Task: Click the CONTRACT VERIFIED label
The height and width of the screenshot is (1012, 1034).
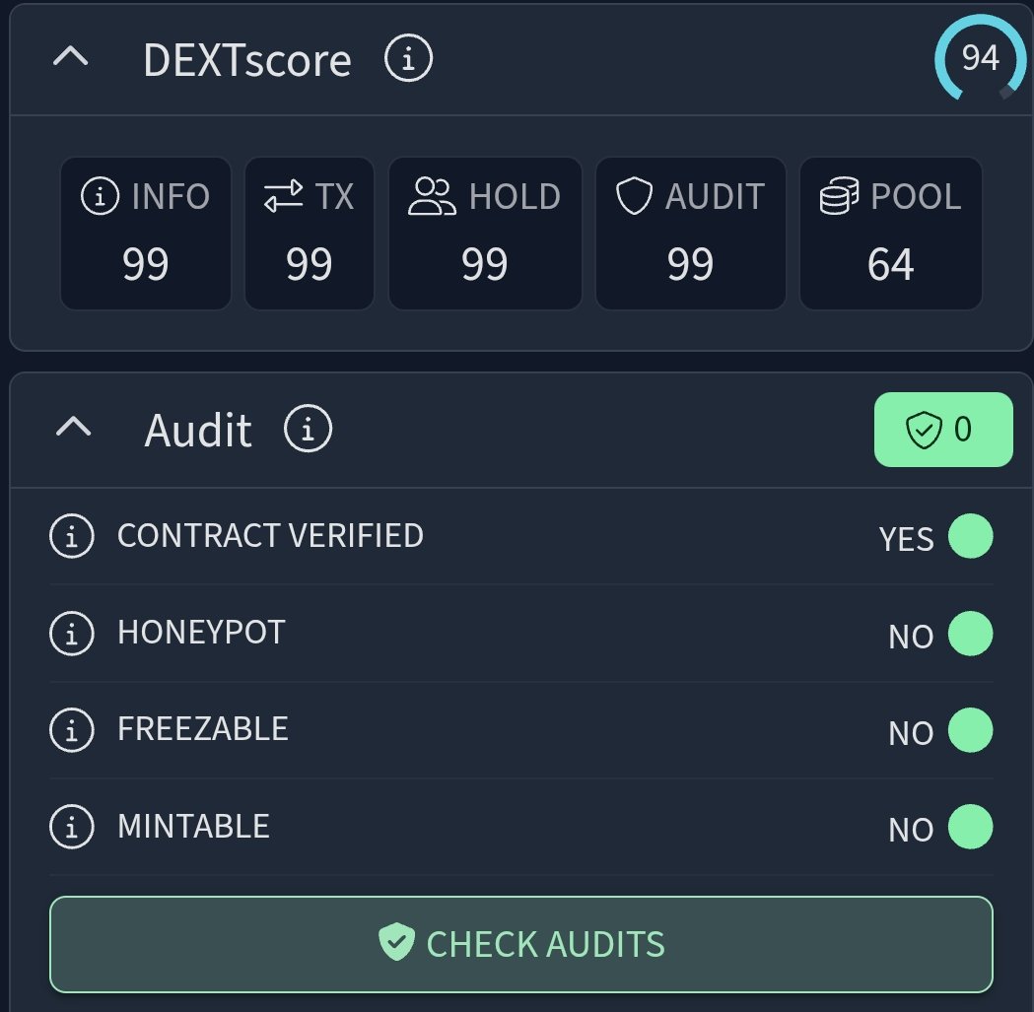Action: (x=270, y=535)
